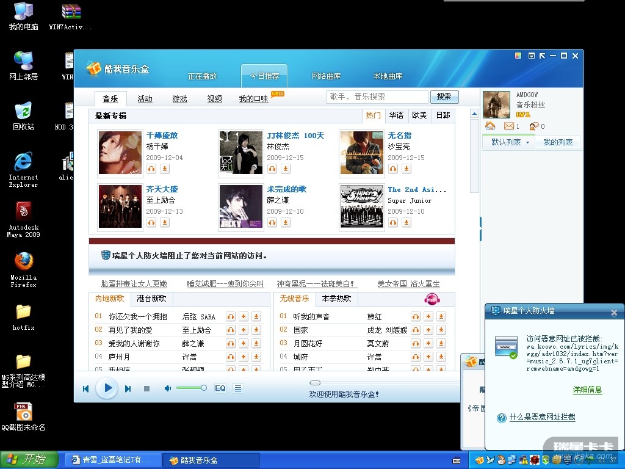Open the mail inbox envelope icon
The width and height of the screenshot is (625, 469).
(x=509, y=126)
